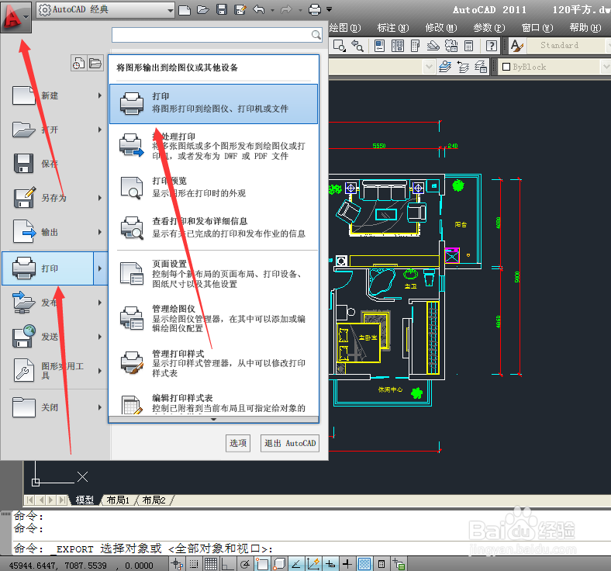Toggle Quick Properties in status bar
Image resolution: width=611 pixels, height=571 pixels.
pos(381,563)
